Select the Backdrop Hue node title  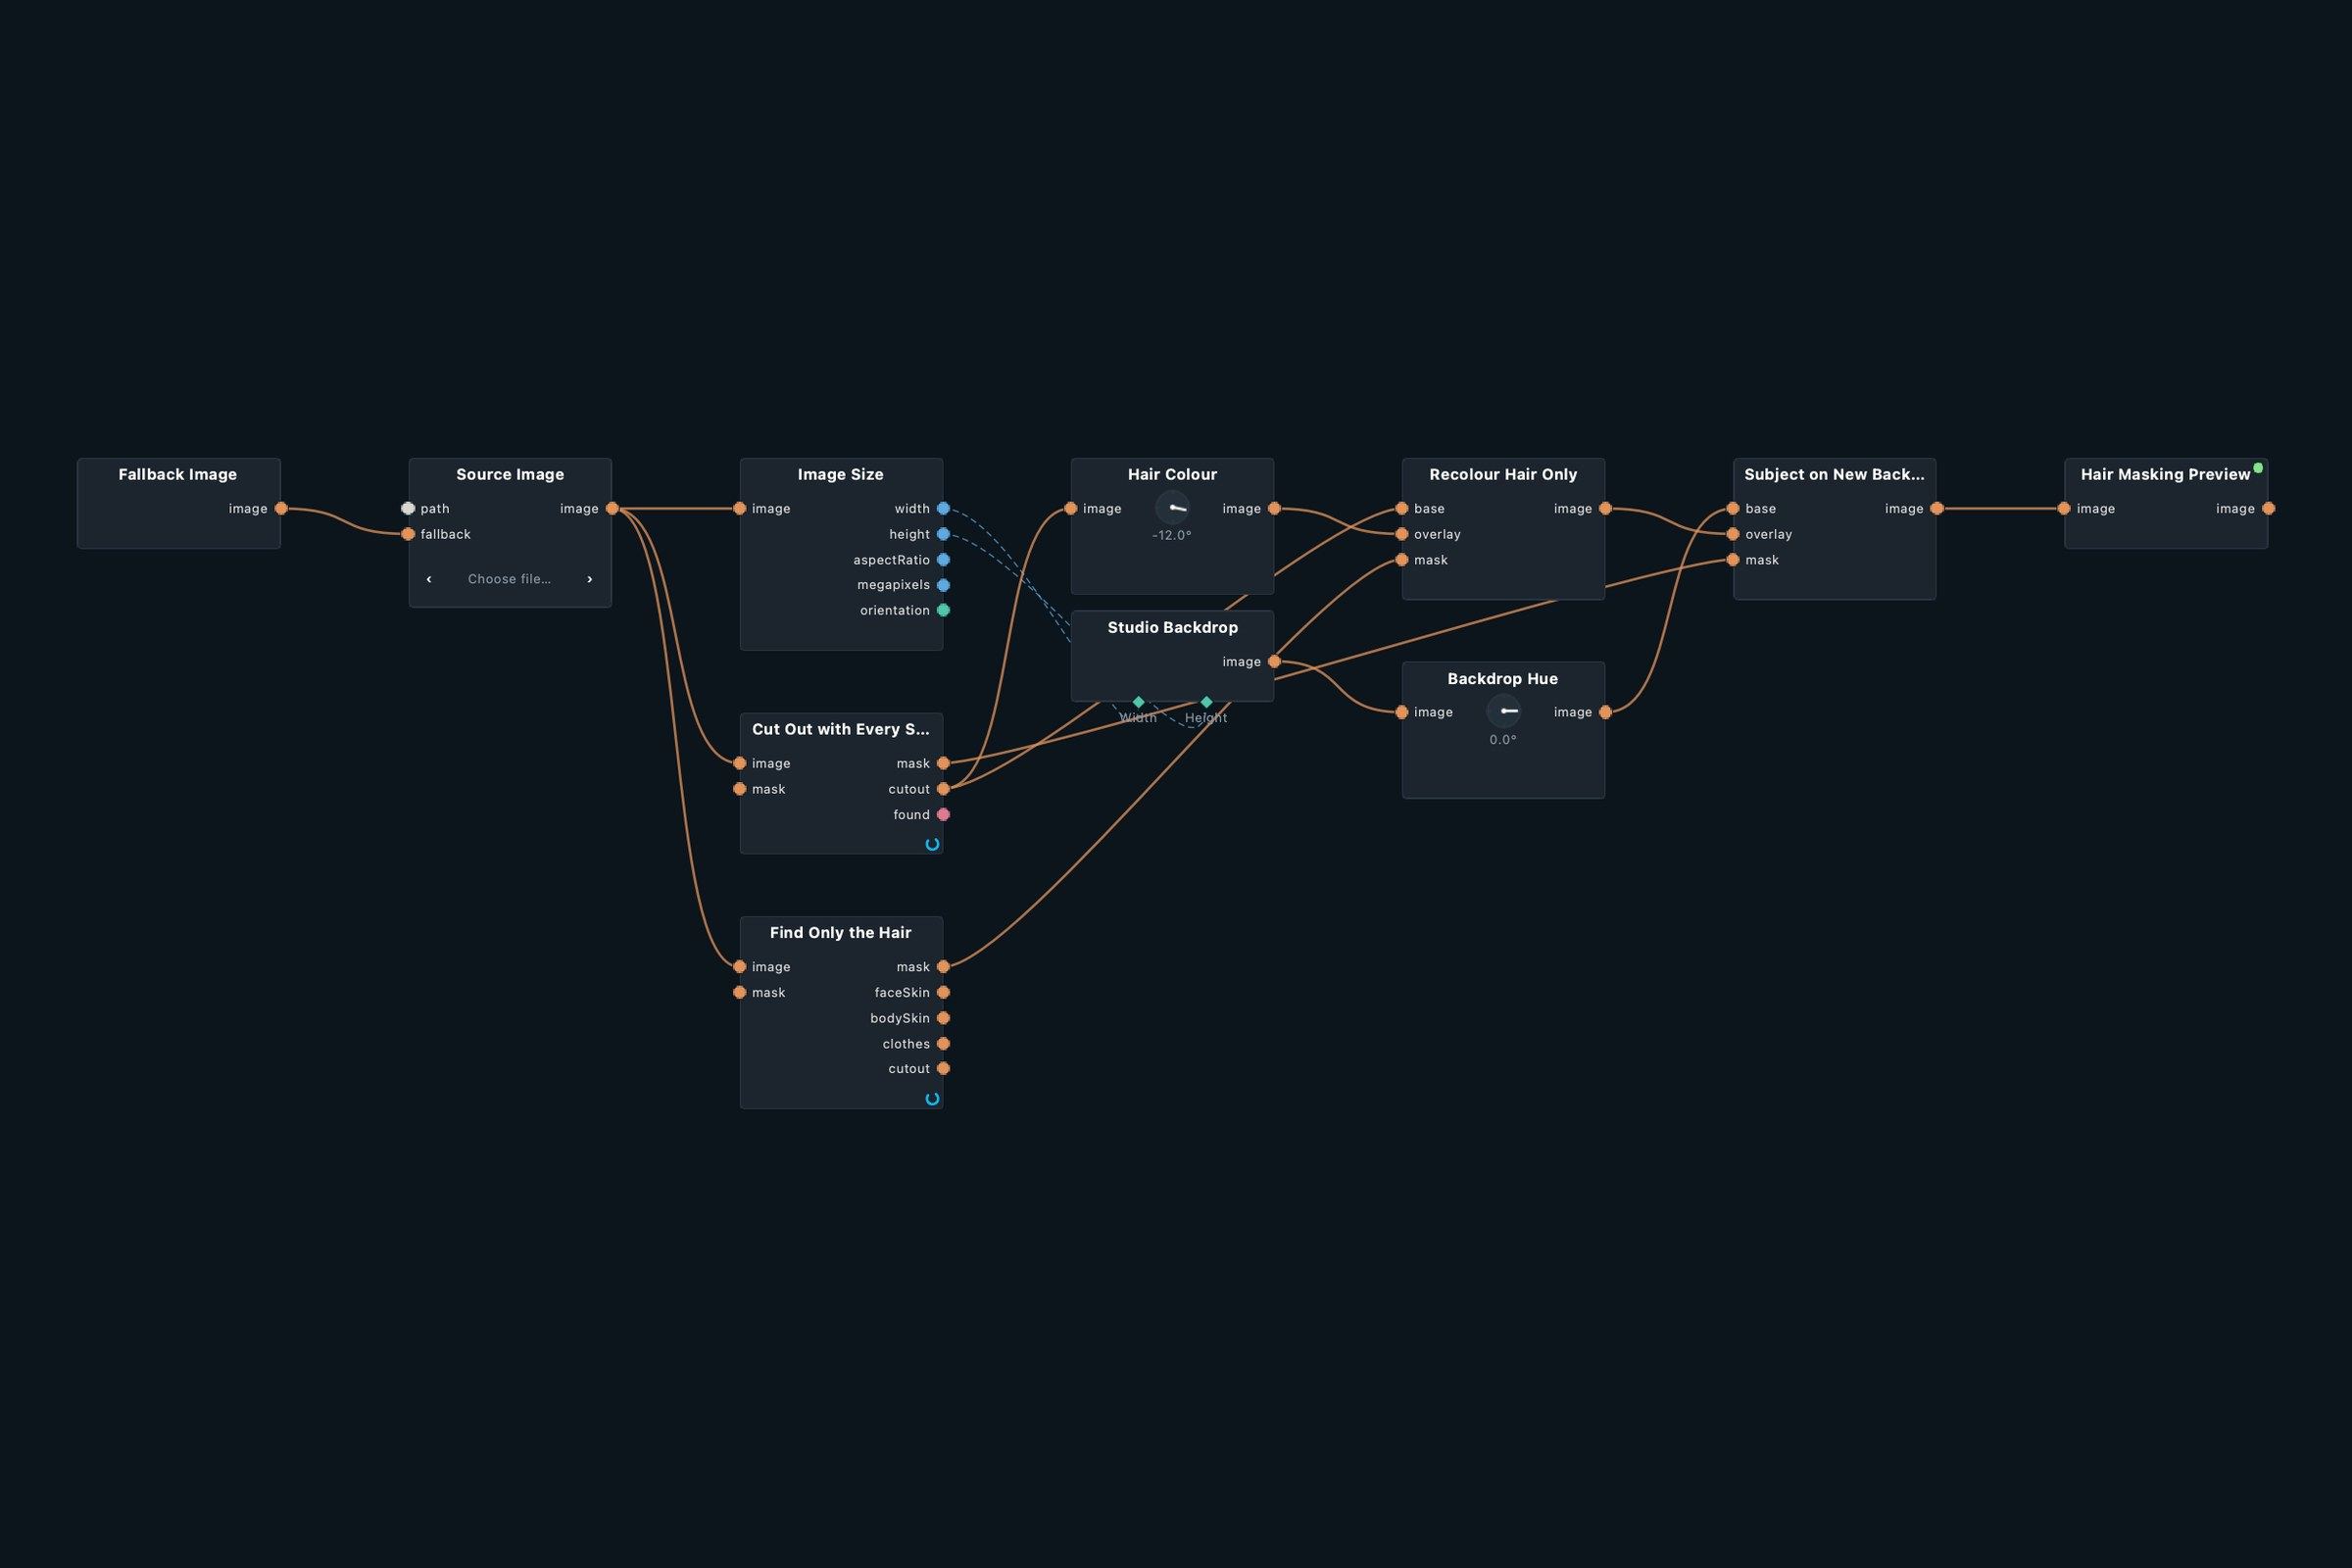pos(1503,679)
